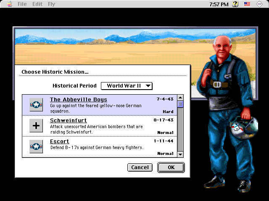The image size is (269, 201).
Task: Click the pilot's flight helmet
Action: (244, 128)
